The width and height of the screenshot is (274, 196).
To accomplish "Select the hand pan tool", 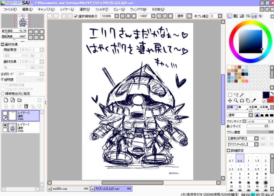I will [248, 101].
